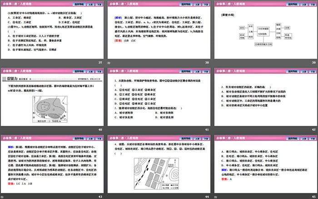
Task: Click question 4 text on slide 44
Action: tap(160, 149)
